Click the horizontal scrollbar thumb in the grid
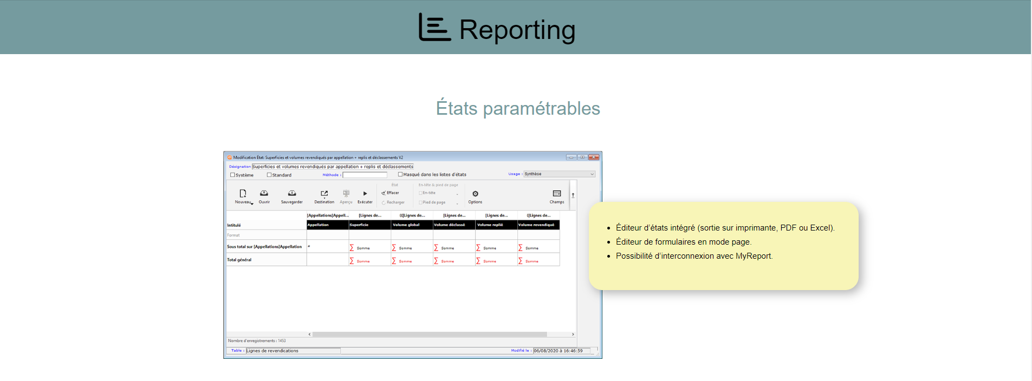Image resolution: width=1032 pixels, height=381 pixels. 430,334
